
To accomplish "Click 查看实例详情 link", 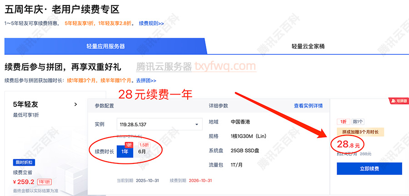I will pos(308,105).
